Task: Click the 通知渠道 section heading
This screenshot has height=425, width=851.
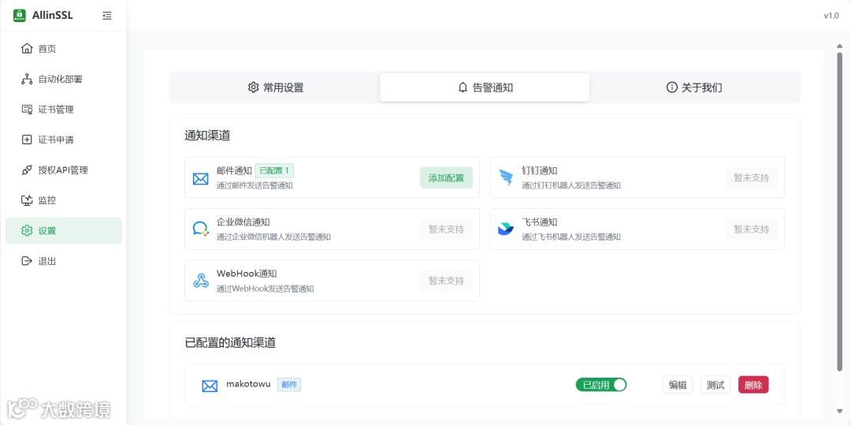Action: click(207, 136)
